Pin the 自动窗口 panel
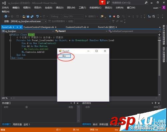This screenshot has width=167, height=132. pyautogui.click(x=74, y=103)
